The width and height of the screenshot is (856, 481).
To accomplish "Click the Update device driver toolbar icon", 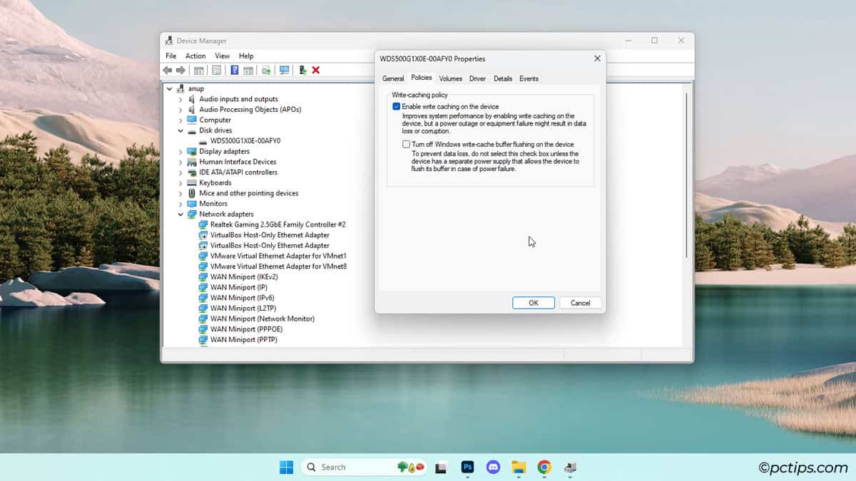I will coord(266,70).
